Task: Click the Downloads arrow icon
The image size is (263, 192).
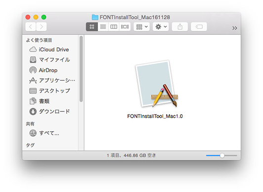Action: (x=33, y=112)
